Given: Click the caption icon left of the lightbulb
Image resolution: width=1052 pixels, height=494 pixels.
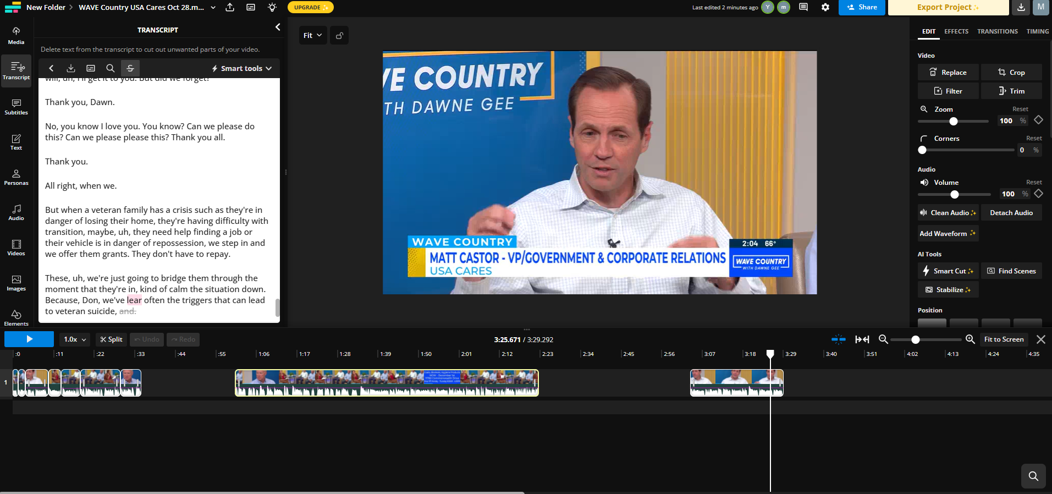Looking at the screenshot, I should pyautogui.click(x=251, y=7).
